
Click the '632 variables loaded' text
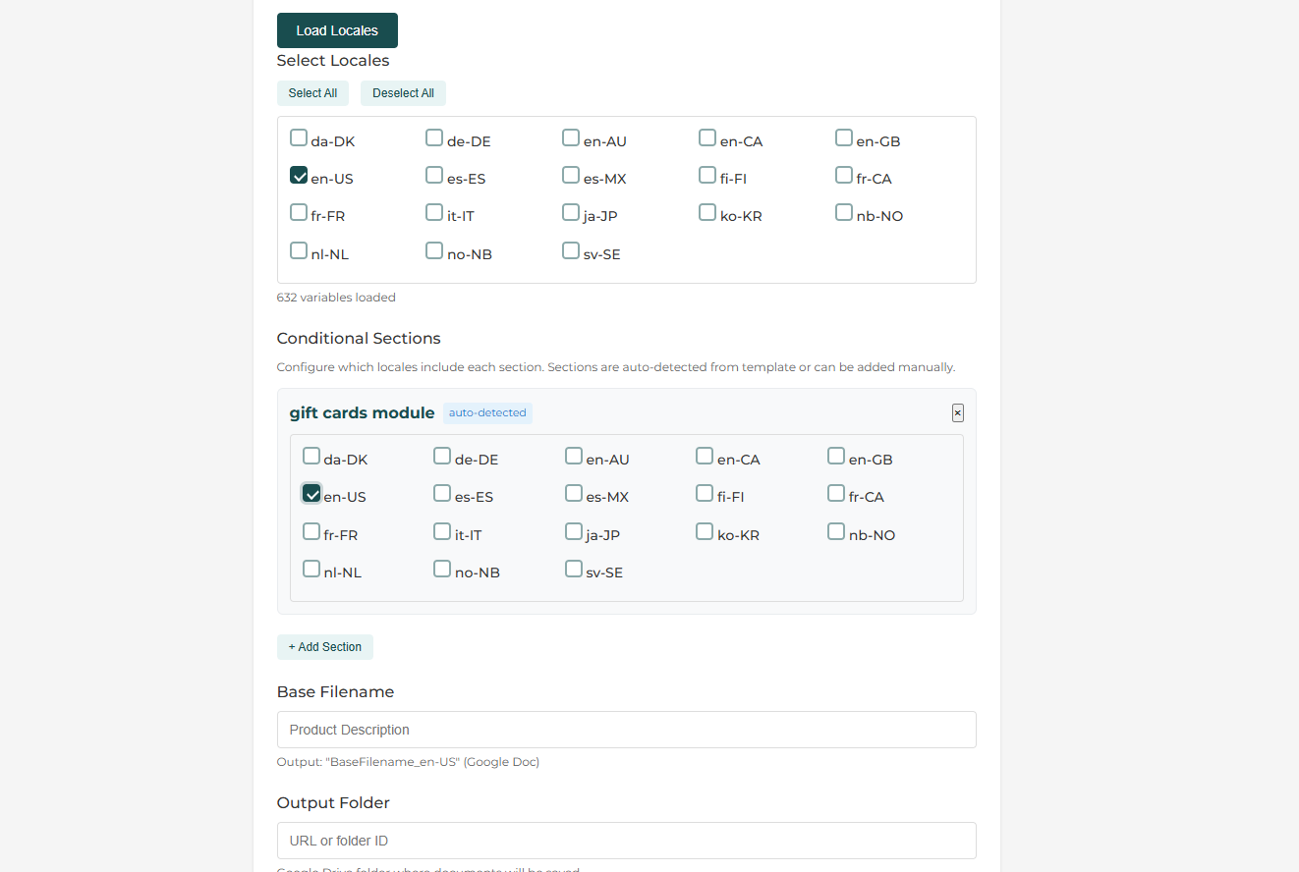(336, 298)
